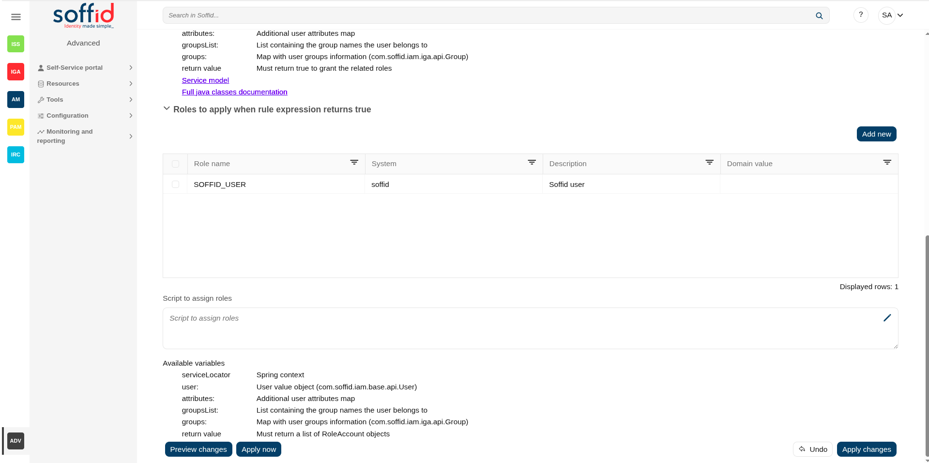Filter the System column
929x463 pixels.
(x=532, y=163)
